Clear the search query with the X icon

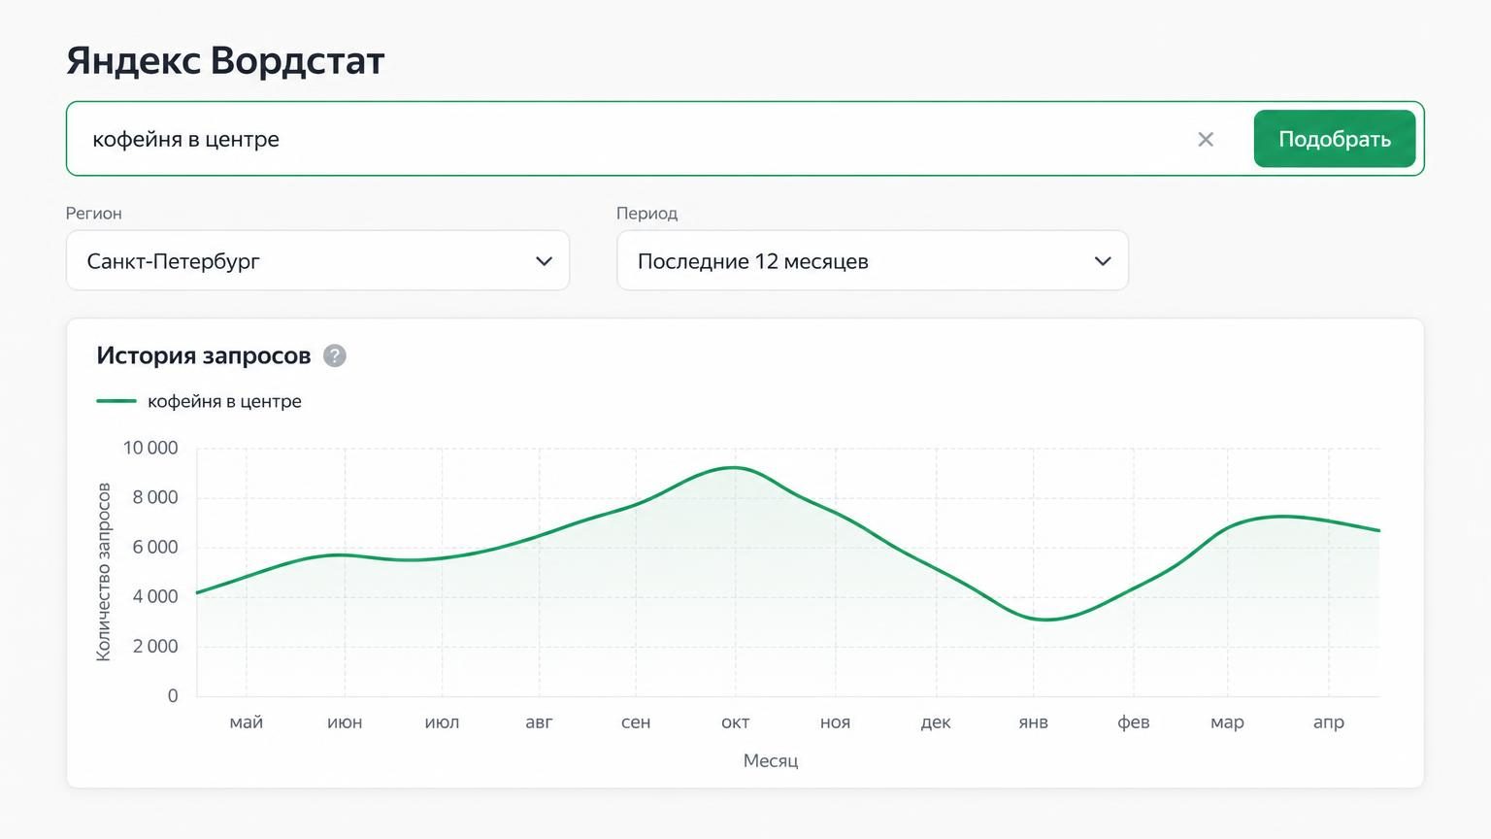coord(1206,139)
